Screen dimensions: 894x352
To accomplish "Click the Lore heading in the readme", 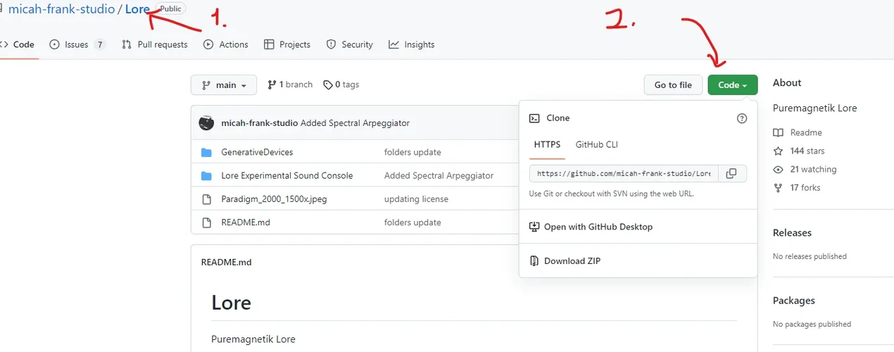I will [231, 303].
